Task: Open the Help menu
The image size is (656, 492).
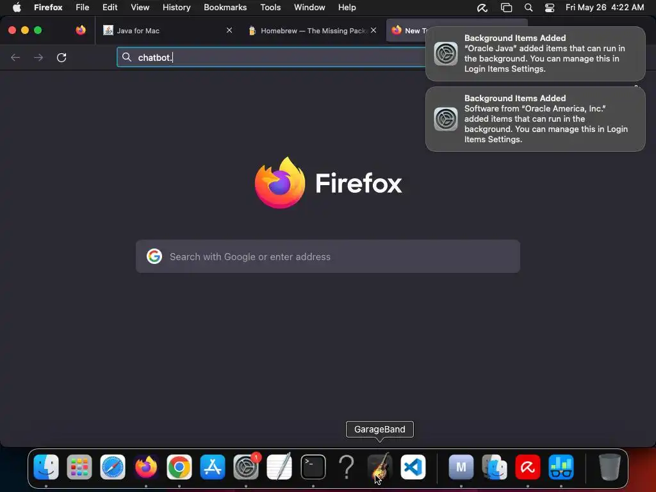Action: [347, 7]
